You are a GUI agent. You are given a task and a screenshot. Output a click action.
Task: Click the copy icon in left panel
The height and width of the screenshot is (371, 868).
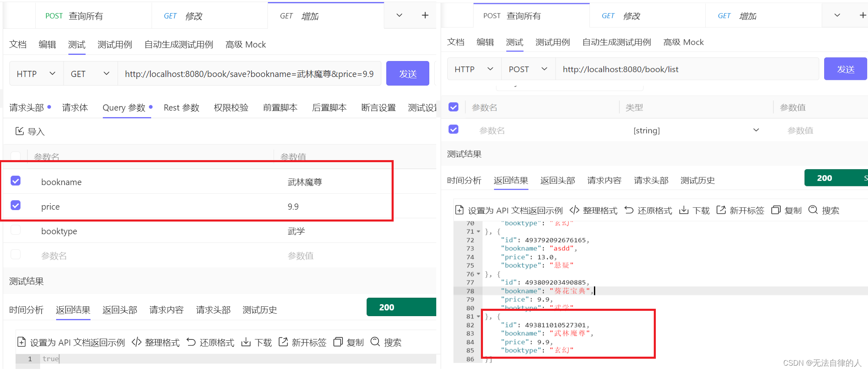(x=338, y=342)
